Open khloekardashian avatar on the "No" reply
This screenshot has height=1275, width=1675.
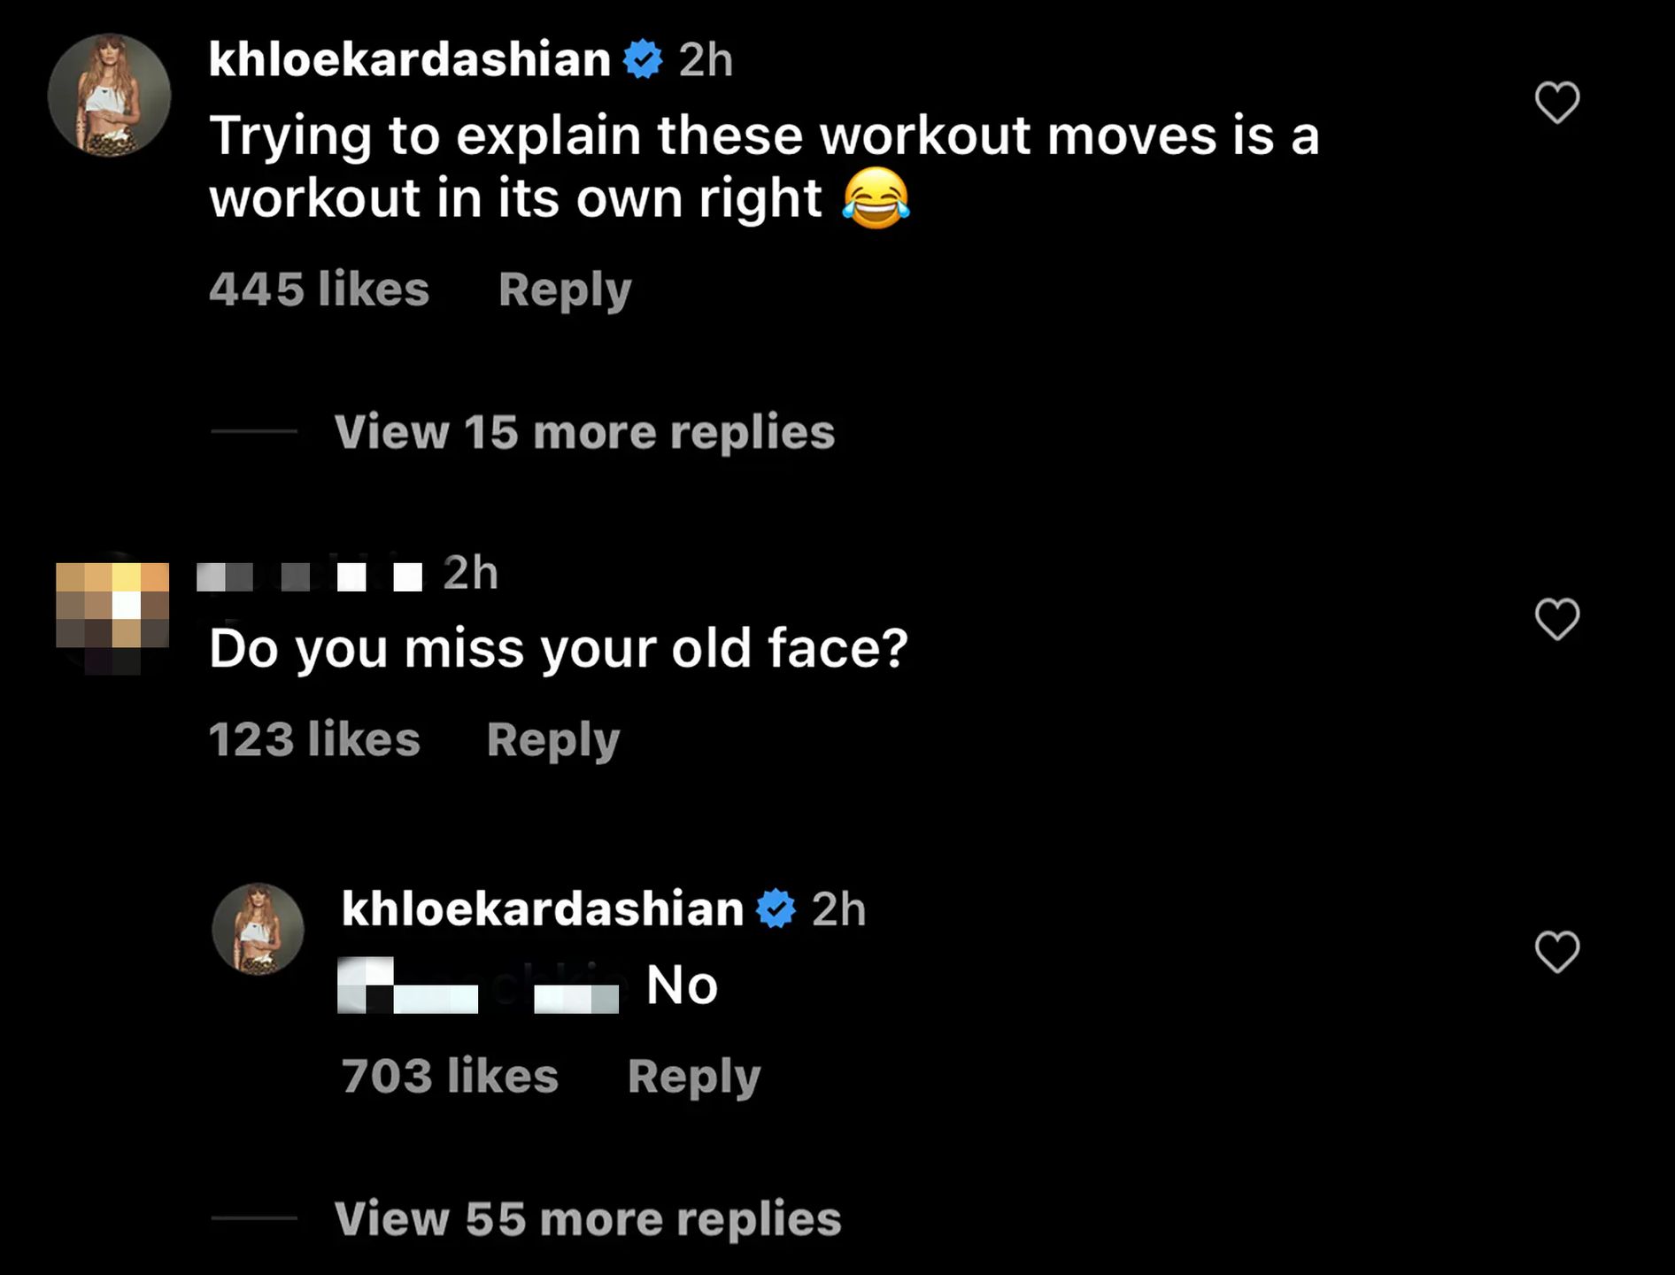click(258, 929)
